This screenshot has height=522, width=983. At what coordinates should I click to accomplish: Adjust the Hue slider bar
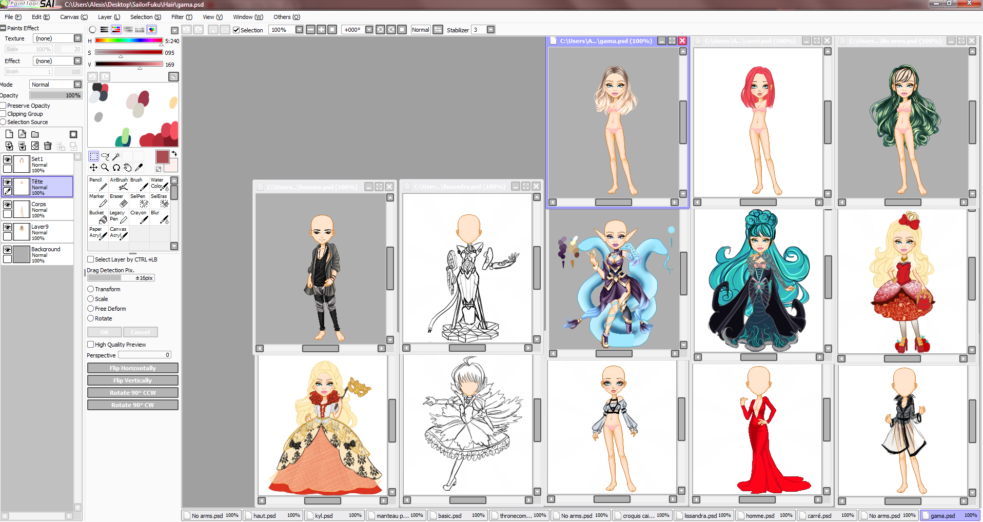coord(129,41)
